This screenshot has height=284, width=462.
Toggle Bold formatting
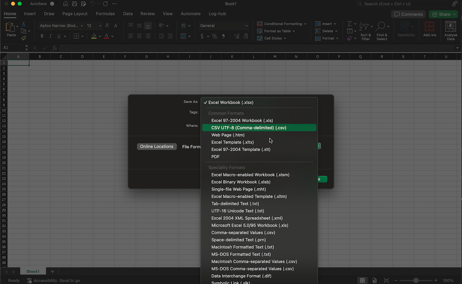tap(42, 36)
